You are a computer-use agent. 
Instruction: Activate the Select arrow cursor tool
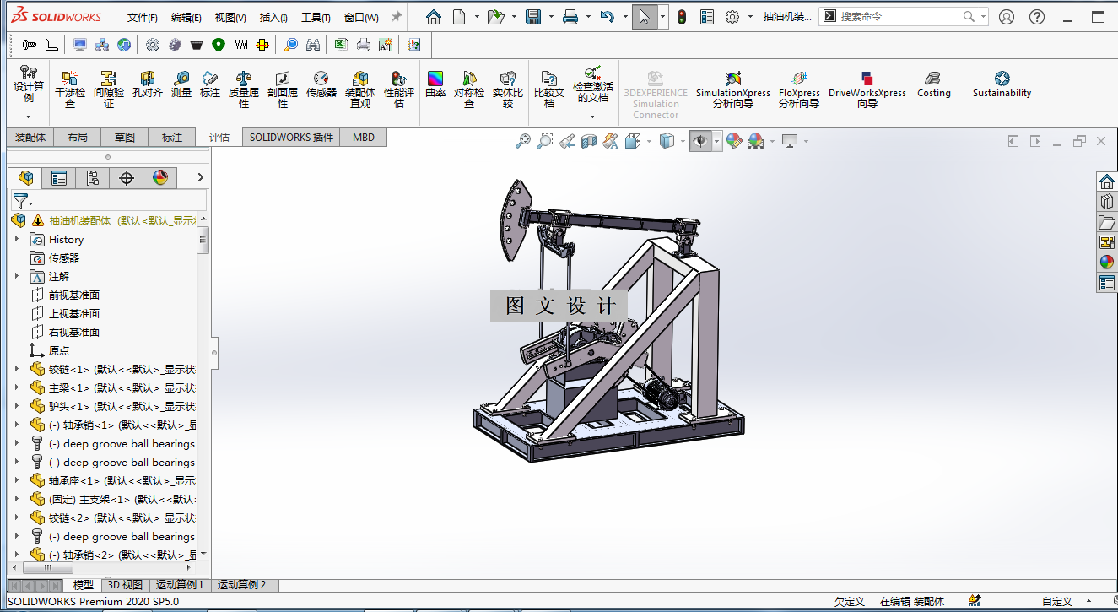[644, 17]
